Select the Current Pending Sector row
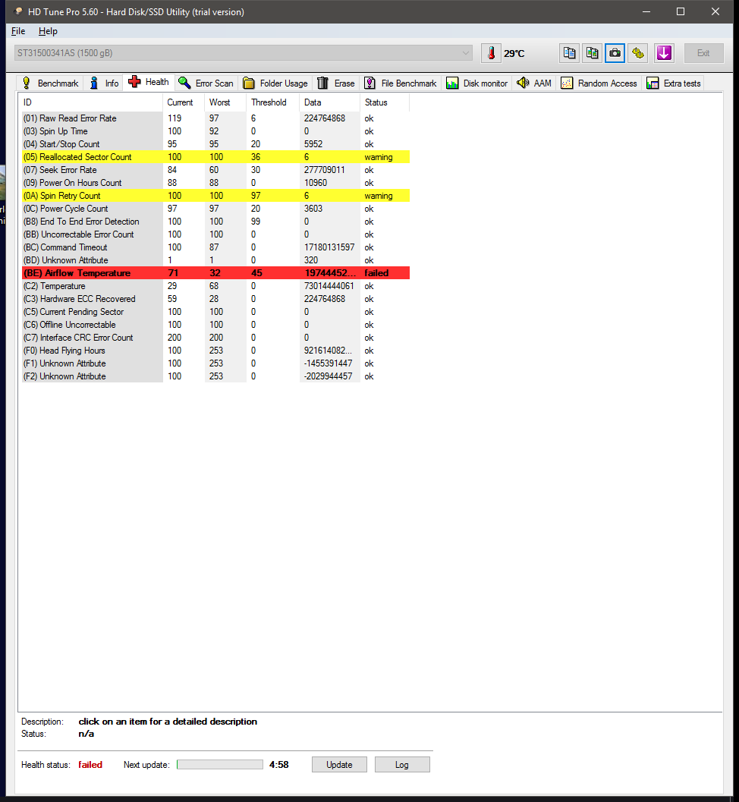Viewport: 739px width, 802px height. click(215, 312)
